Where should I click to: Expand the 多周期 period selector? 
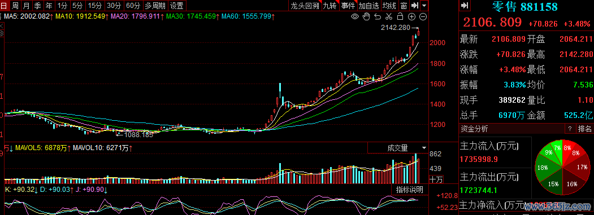click(155, 5)
